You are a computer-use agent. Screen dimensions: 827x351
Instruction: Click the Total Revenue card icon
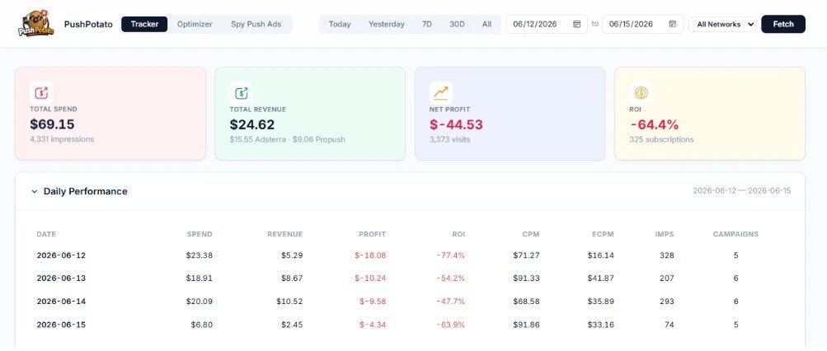tap(241, 93)
